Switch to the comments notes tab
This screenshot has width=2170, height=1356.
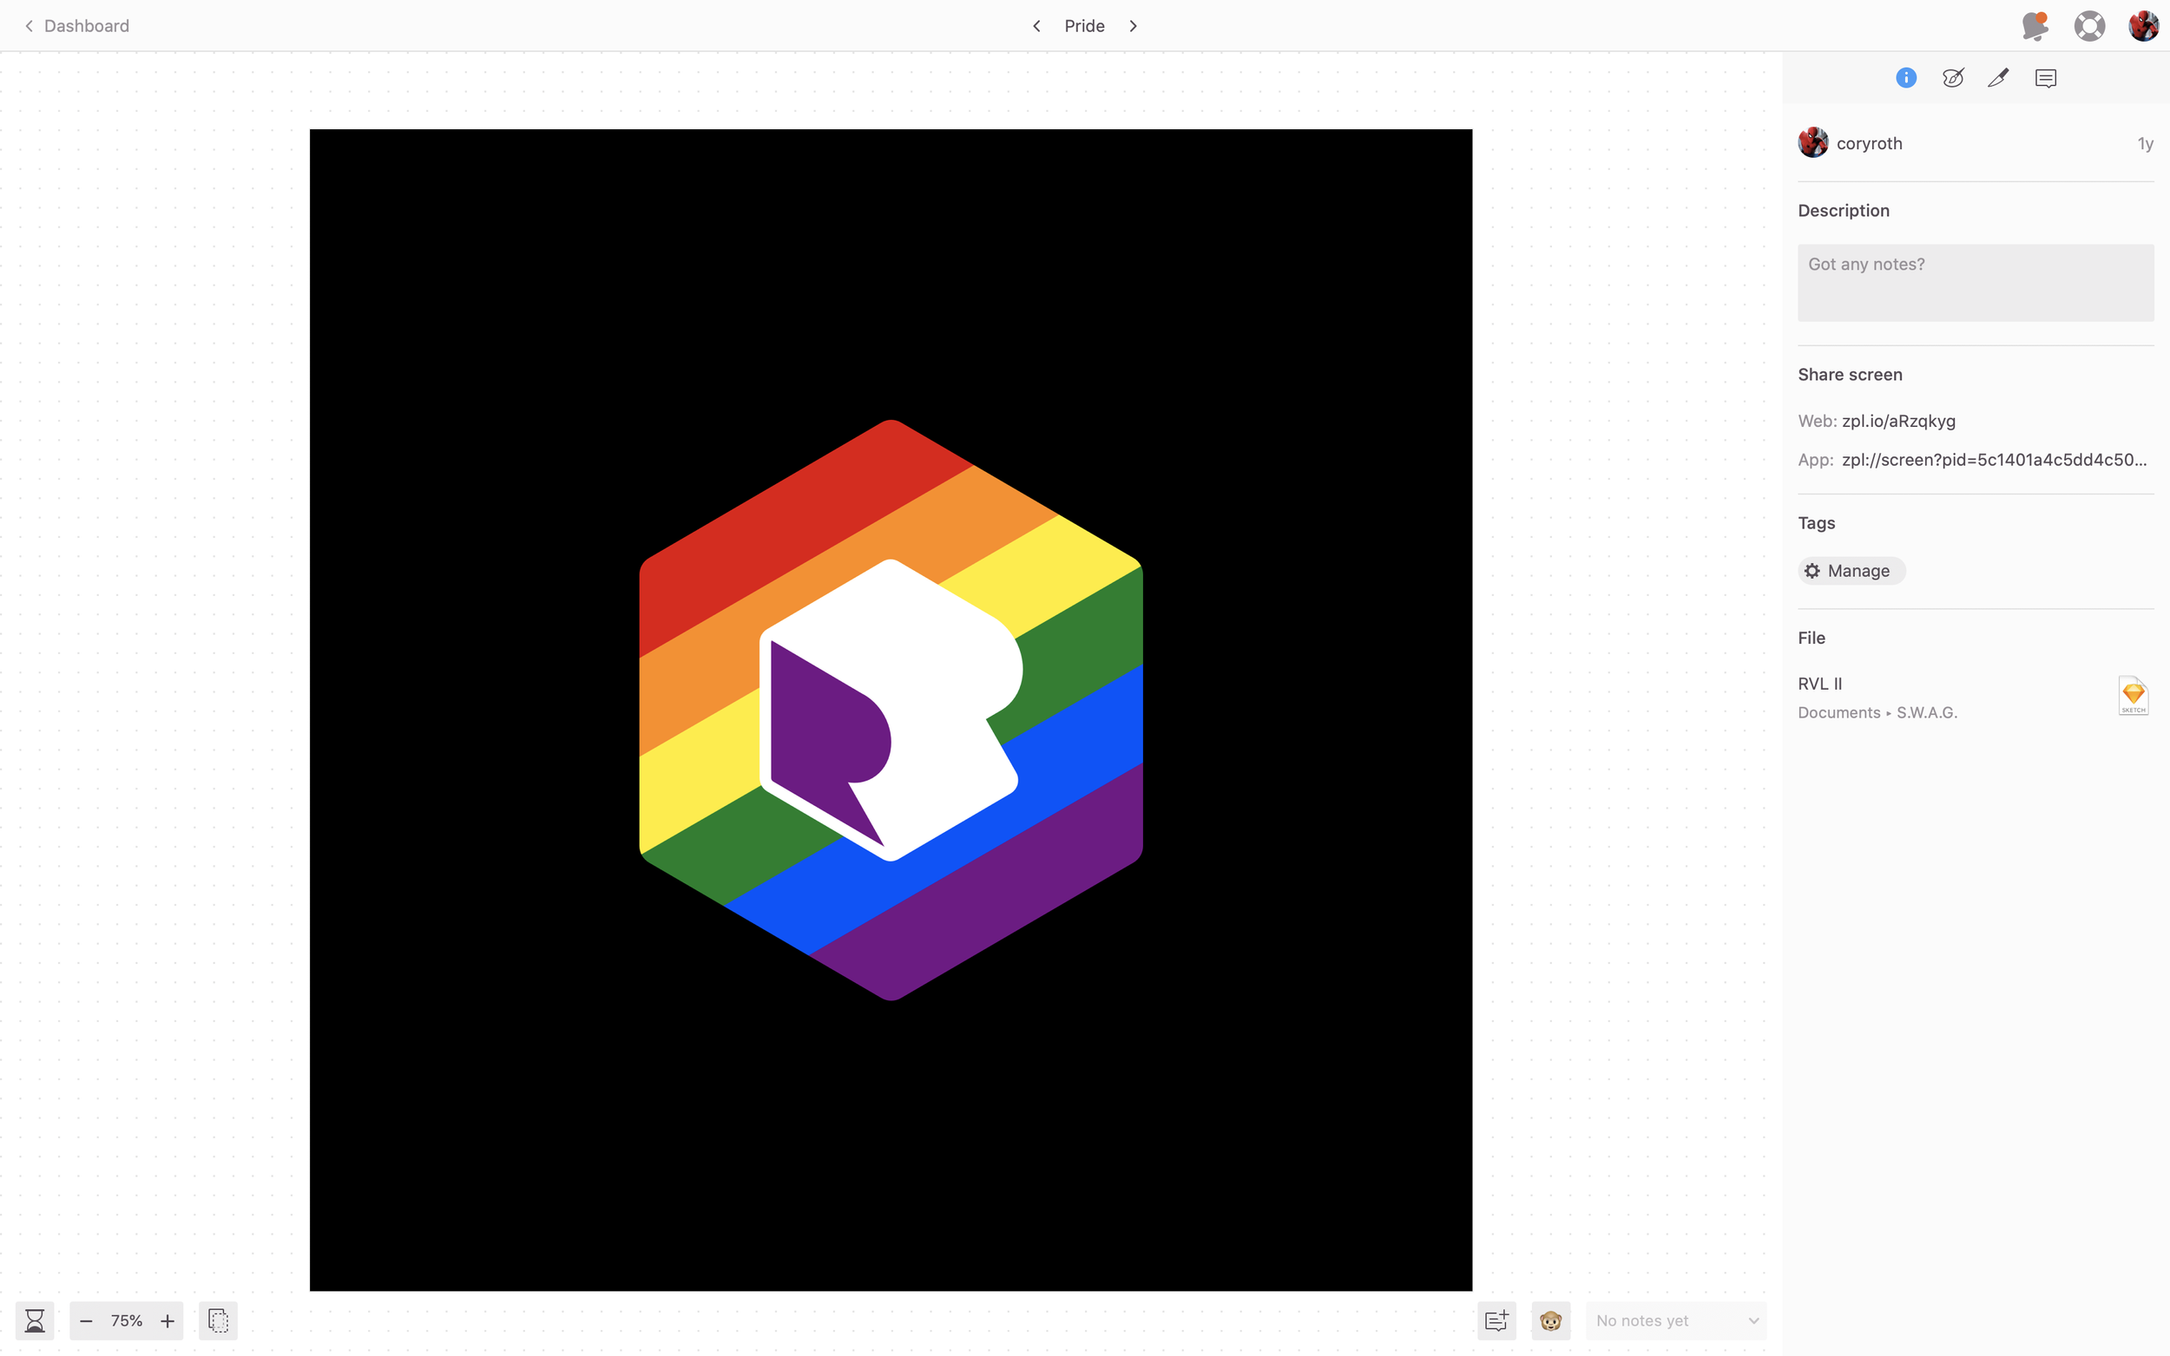2046,78
